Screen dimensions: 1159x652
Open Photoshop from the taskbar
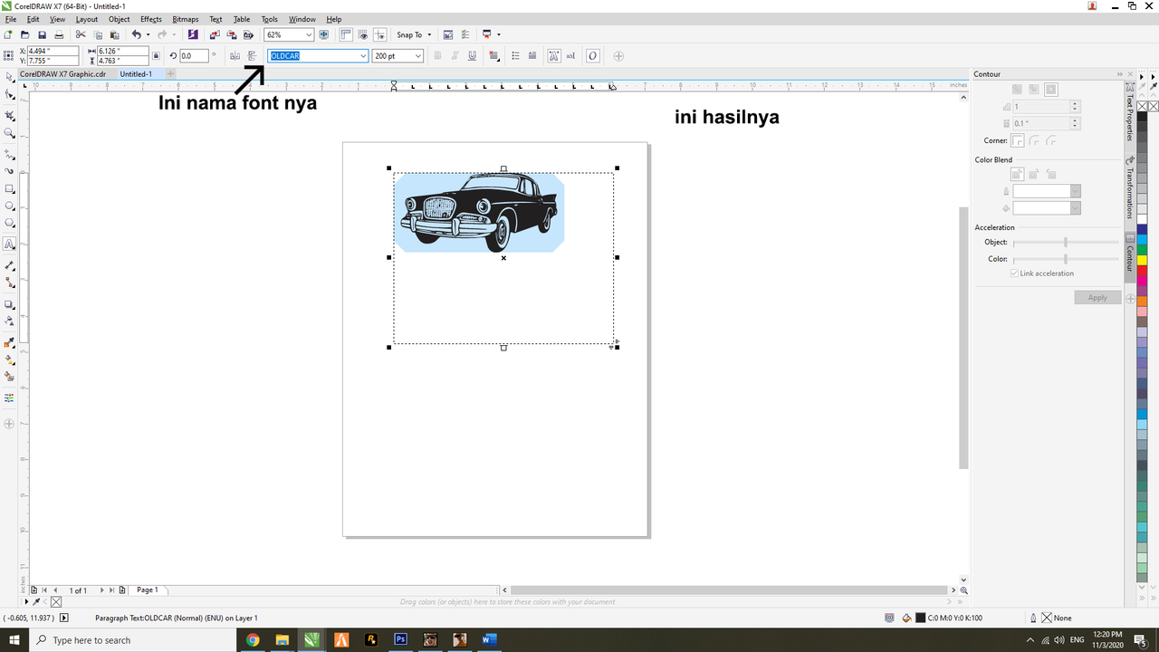[x=401, y=640]
